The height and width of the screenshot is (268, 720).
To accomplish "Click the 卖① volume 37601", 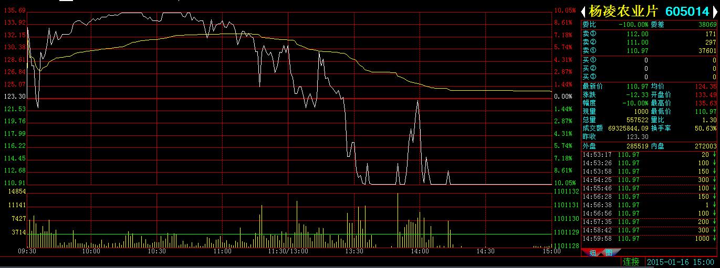I will click(707, 51).
